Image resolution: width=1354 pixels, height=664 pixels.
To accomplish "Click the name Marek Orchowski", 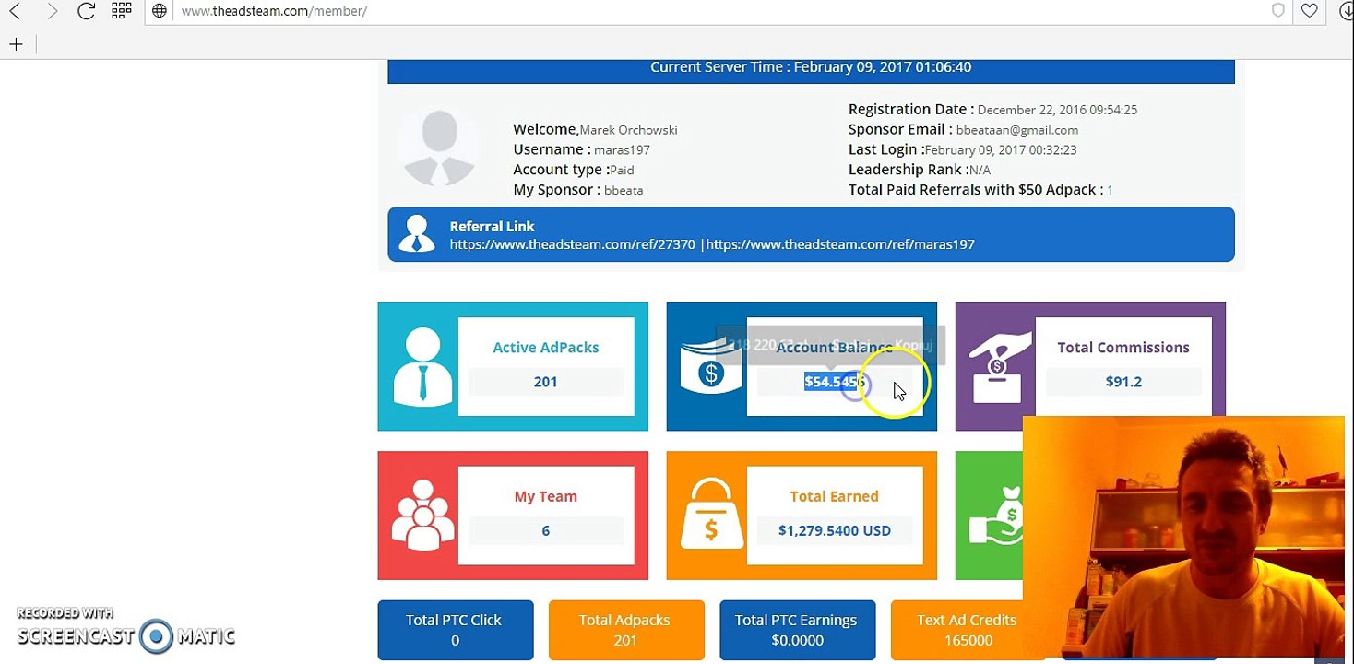I will tap(628, 130).
